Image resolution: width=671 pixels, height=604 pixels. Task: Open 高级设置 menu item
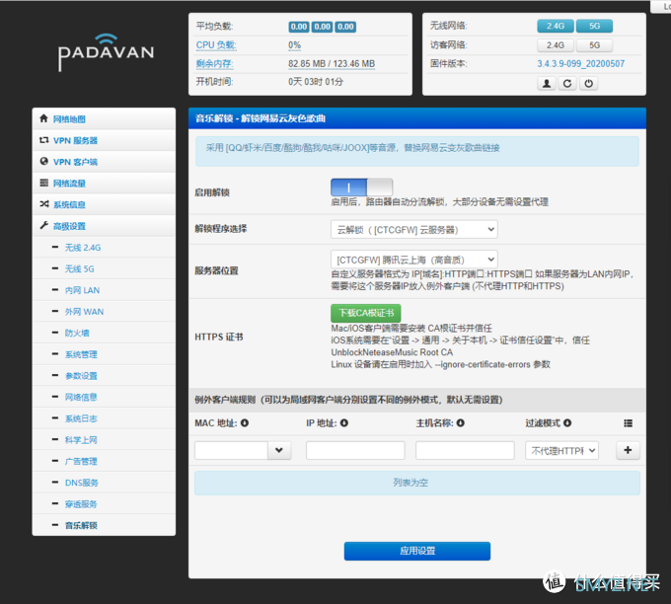(104, 226)
